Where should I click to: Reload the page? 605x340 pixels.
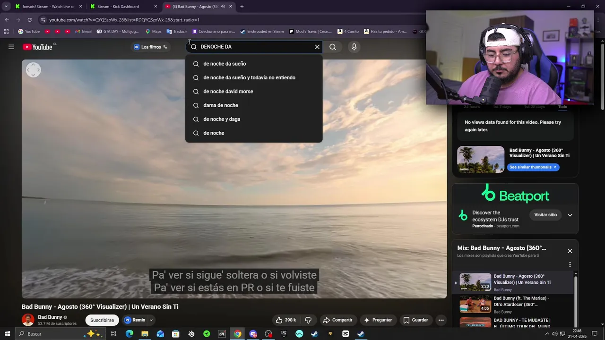coord(29,20)
